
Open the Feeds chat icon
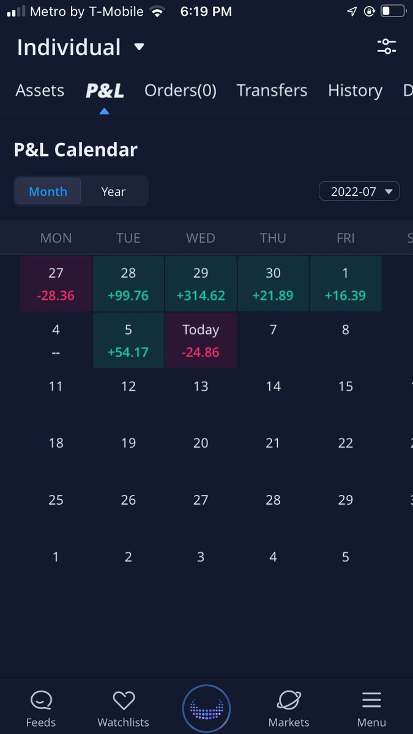pyautogui.click(x=41, y=700)
